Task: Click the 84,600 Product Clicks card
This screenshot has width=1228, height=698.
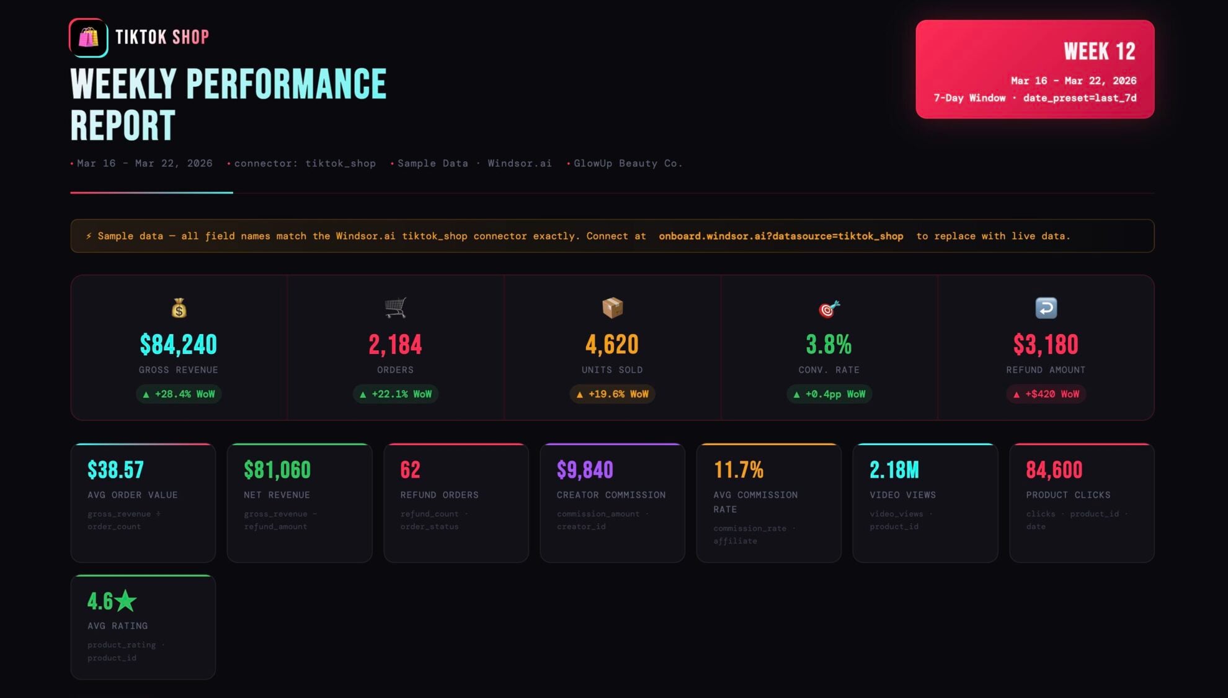Action: point(1082,503)
